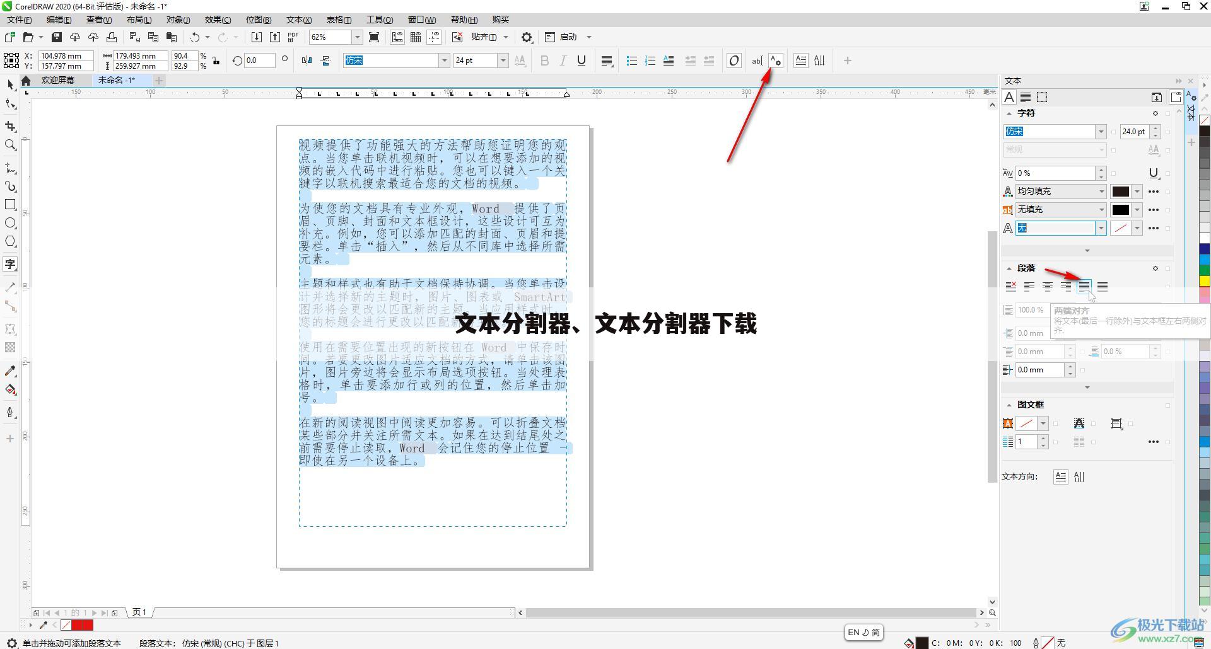Viewport: 1211px width, 649px height.
Task: Apply center paragraph alignment
Action: pyautogui.click(x=1048, y=287)
